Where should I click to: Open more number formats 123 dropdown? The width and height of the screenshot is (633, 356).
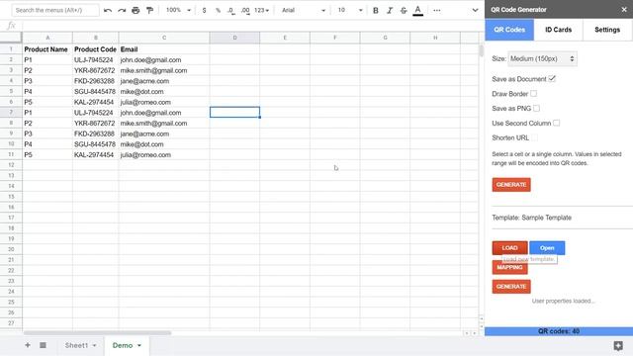261,10
